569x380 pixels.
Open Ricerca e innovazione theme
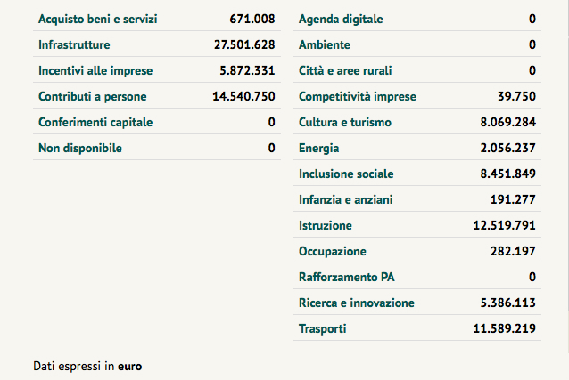[x=357, y=303]
